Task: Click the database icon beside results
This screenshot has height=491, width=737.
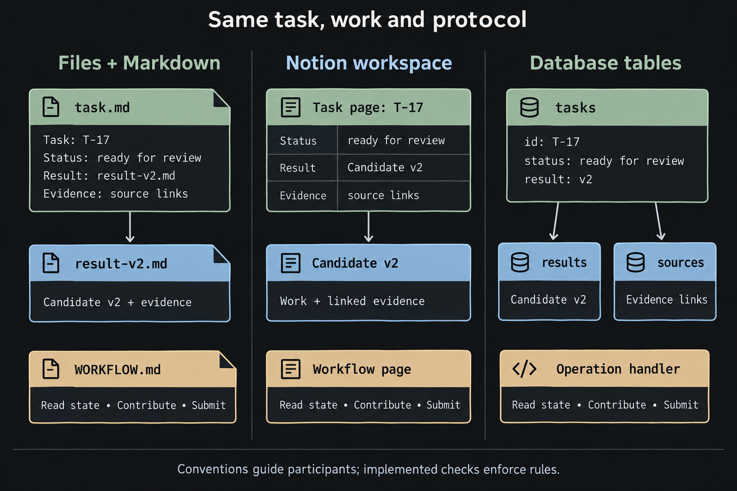Action: 520,262
